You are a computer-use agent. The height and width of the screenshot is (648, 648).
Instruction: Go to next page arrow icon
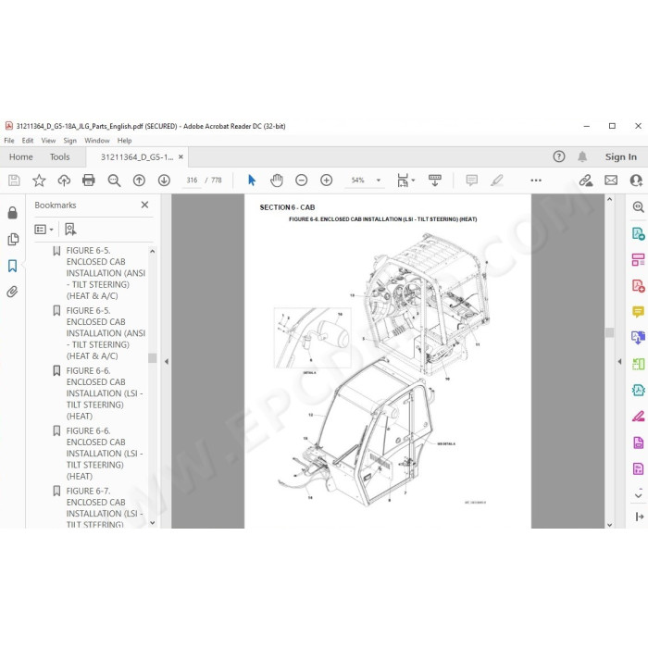164,181
